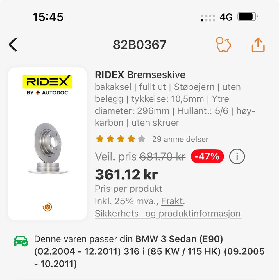Tap the -47% discount badge
Image resolution: width=279 pixels, height=280 pixels.
[x=207, y=157]
